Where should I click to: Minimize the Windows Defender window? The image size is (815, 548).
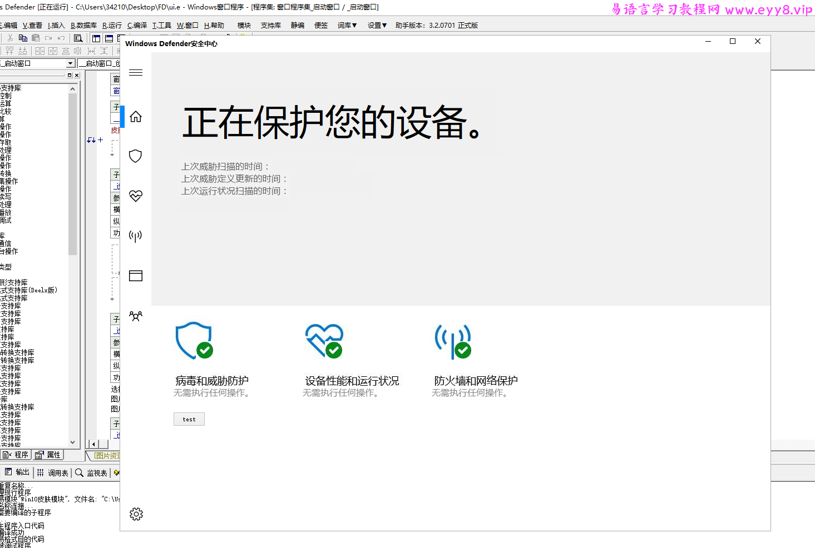[x=708, y=41]
